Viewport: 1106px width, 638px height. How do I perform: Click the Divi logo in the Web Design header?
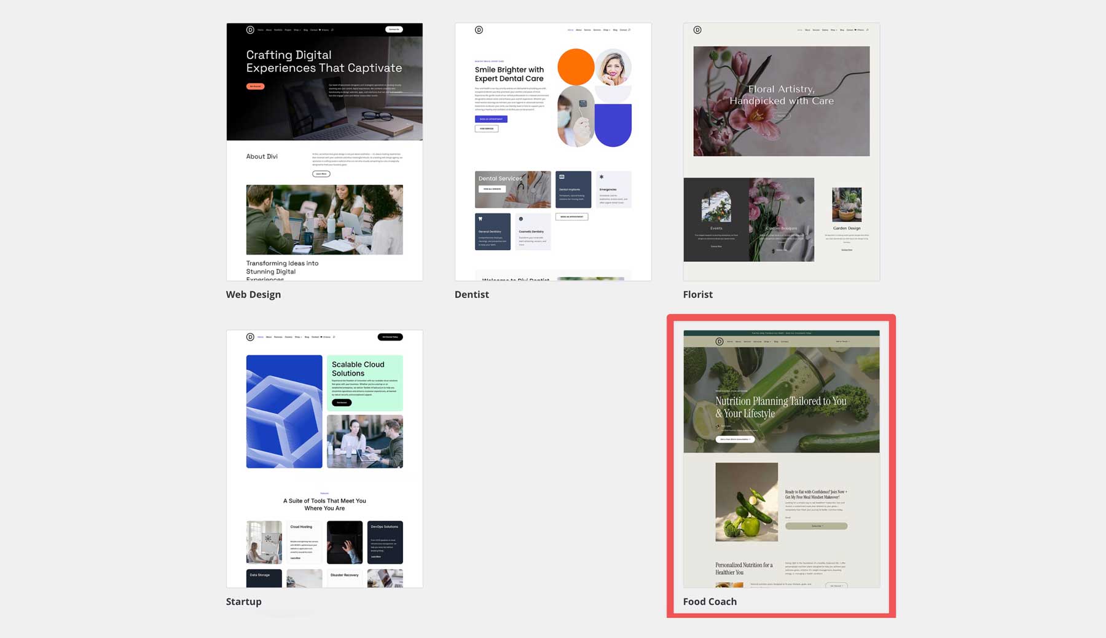point(250,30)
